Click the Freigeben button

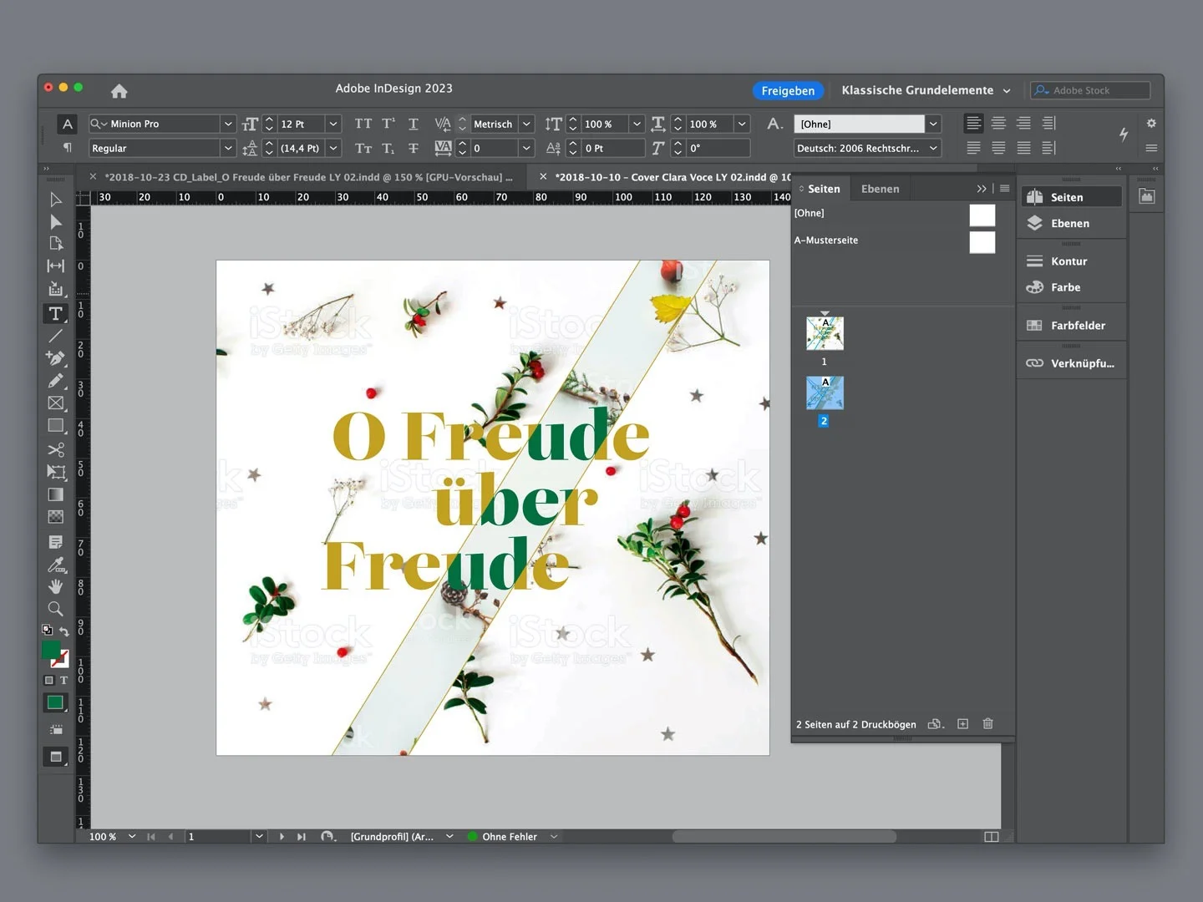tap(788, 90)
